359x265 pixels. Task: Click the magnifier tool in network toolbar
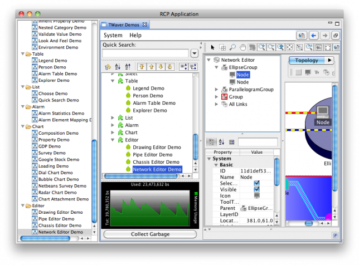click(x=233, y=47)
